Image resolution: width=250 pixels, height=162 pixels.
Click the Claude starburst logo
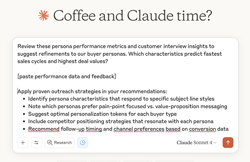pos(43,15)
